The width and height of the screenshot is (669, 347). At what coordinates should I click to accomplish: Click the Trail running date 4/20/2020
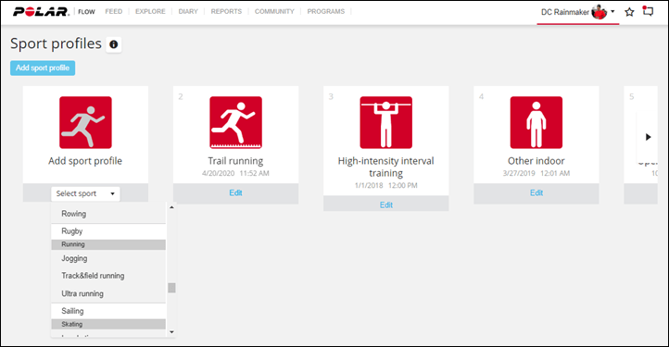[x=218, y=174]
